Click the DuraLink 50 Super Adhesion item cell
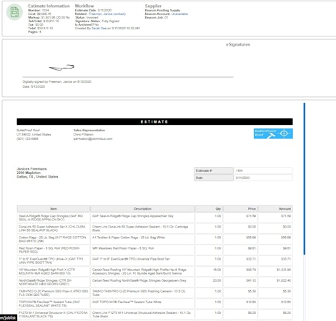The height and width of the screenshot is (321, 336). (54, 228)
